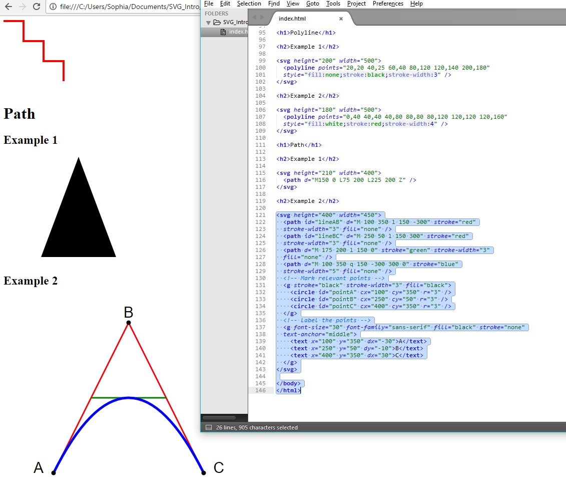Open the Goto menu
This screenshot has width=566, height=496.
point(312,4)
